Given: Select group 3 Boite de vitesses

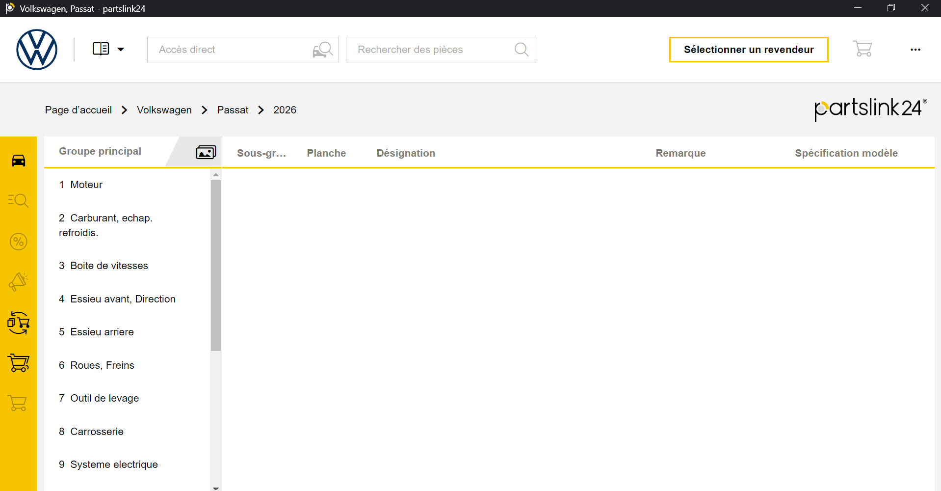Looking at the screenshot, I should tap(127, 266).
